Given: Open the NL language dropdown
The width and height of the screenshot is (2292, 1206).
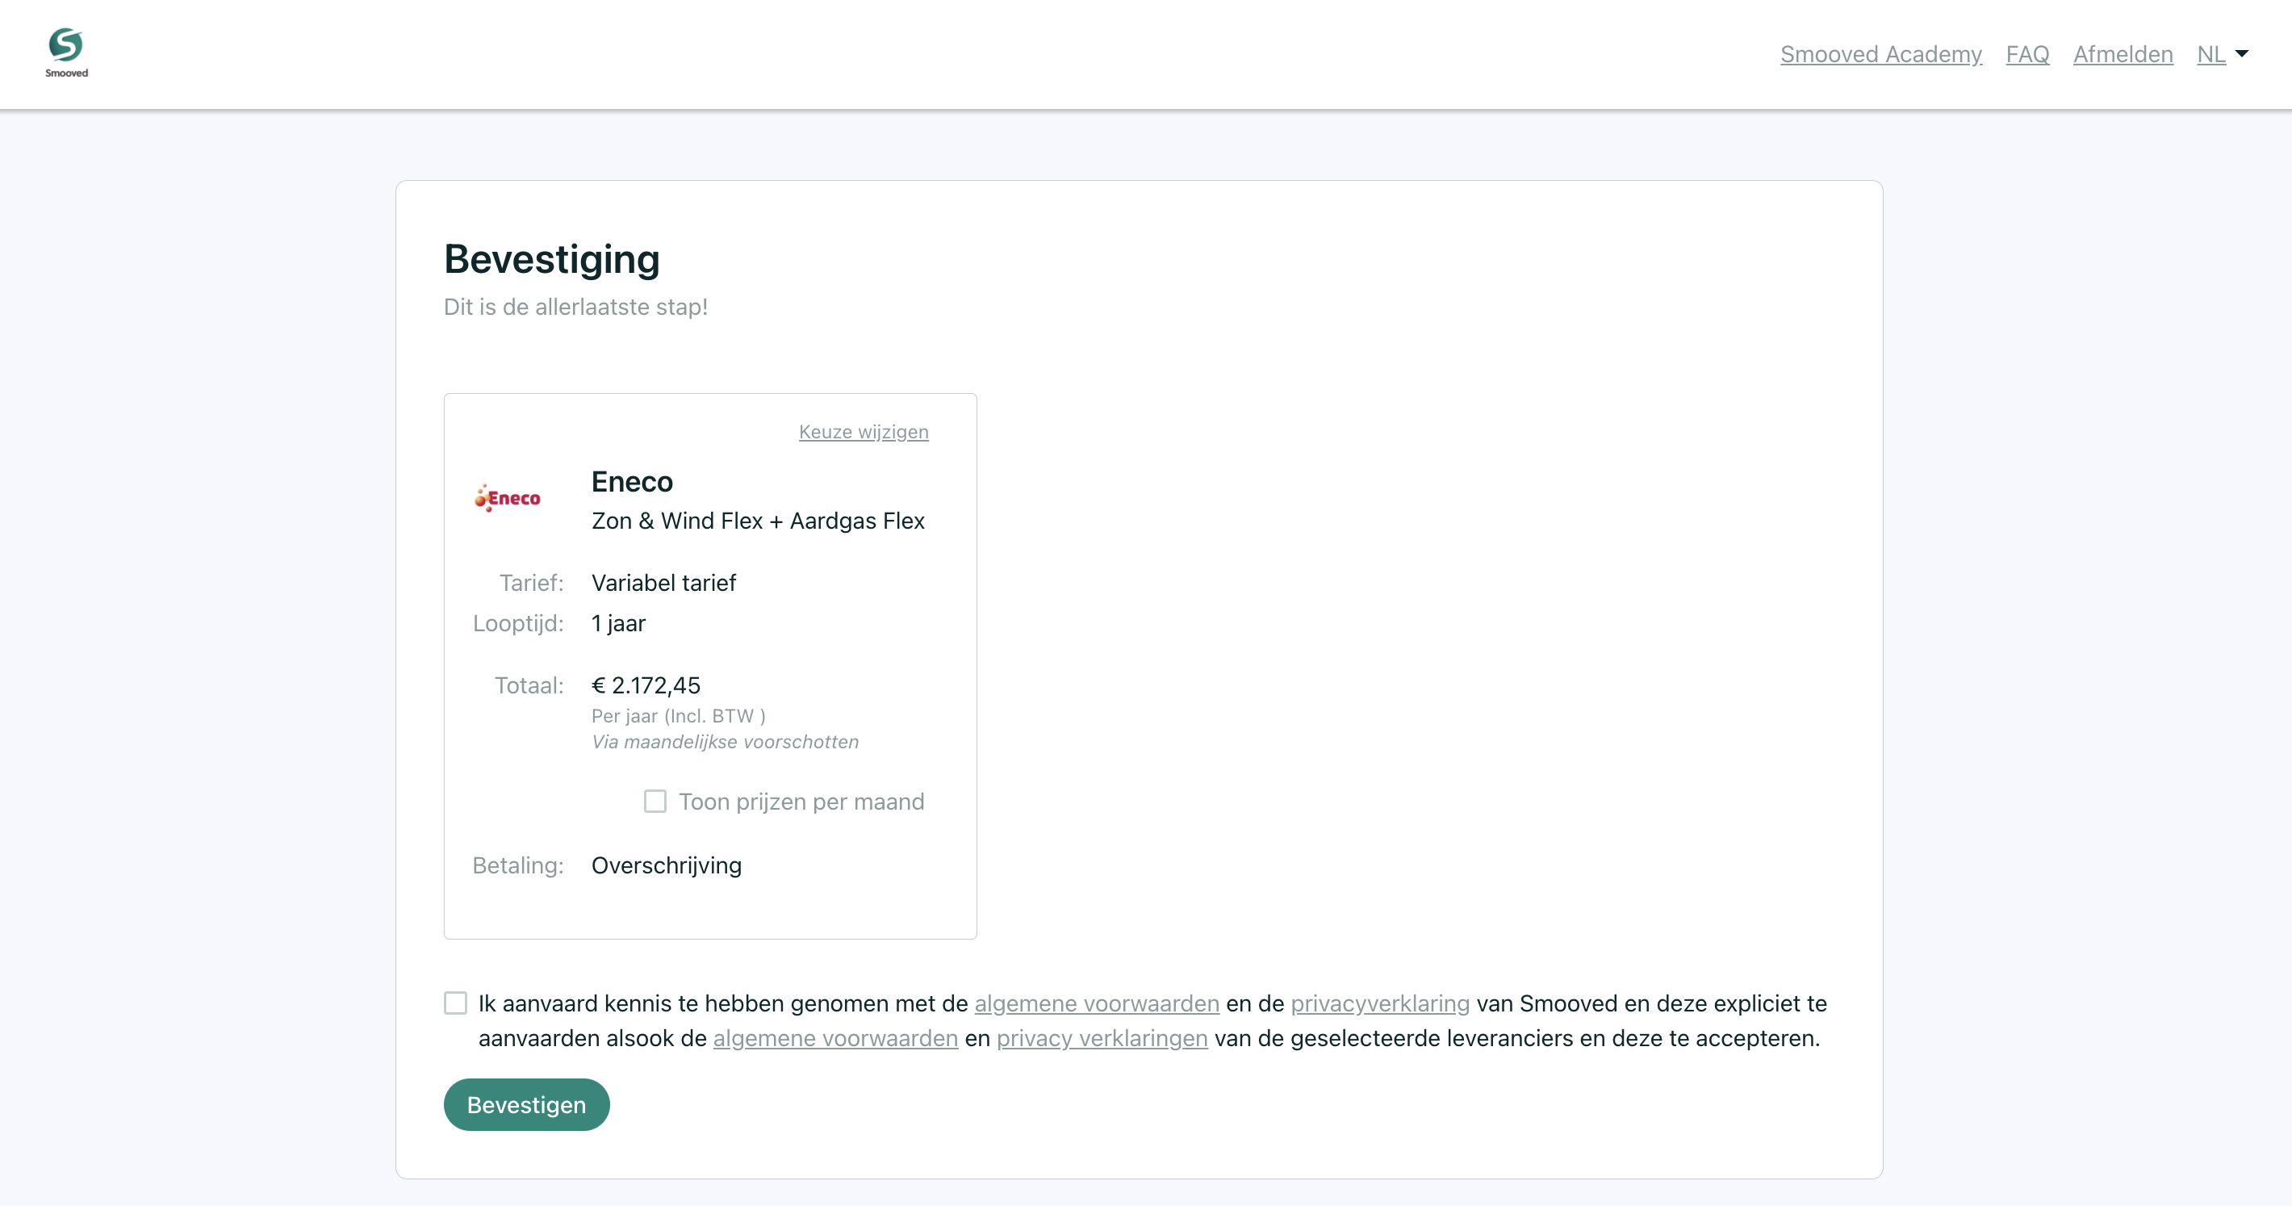Looking at the screenshot, I should click(2222, 54).
